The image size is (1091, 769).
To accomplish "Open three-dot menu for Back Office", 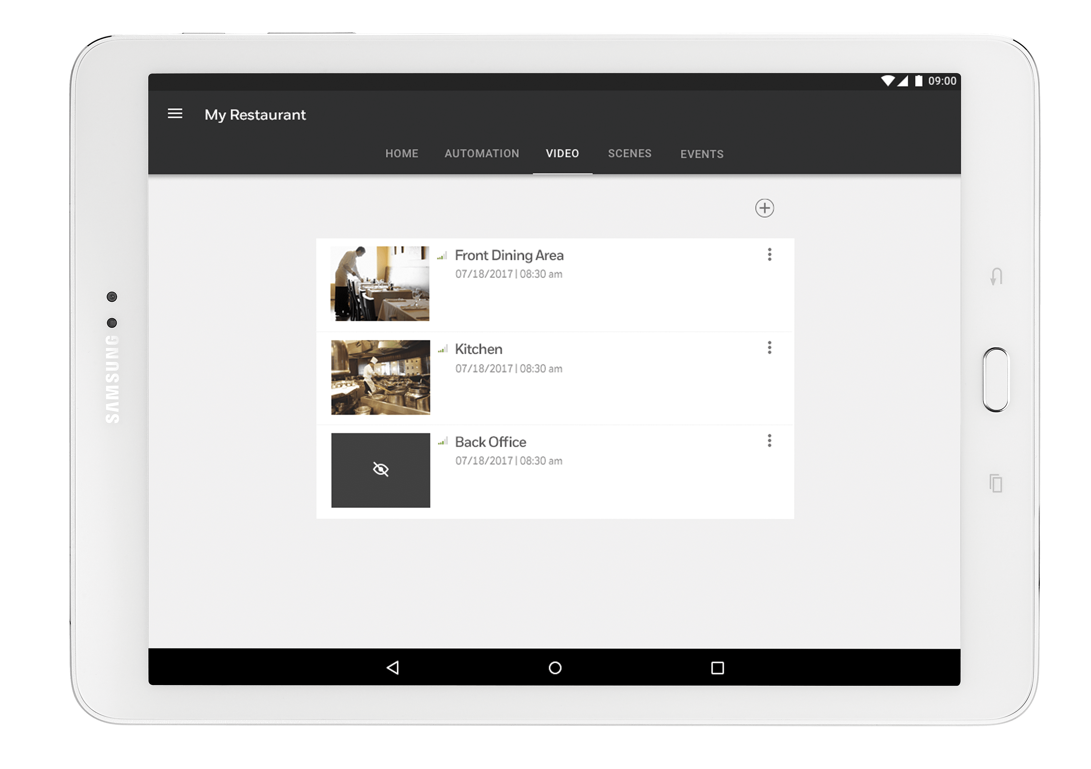I will pos(769,441).
